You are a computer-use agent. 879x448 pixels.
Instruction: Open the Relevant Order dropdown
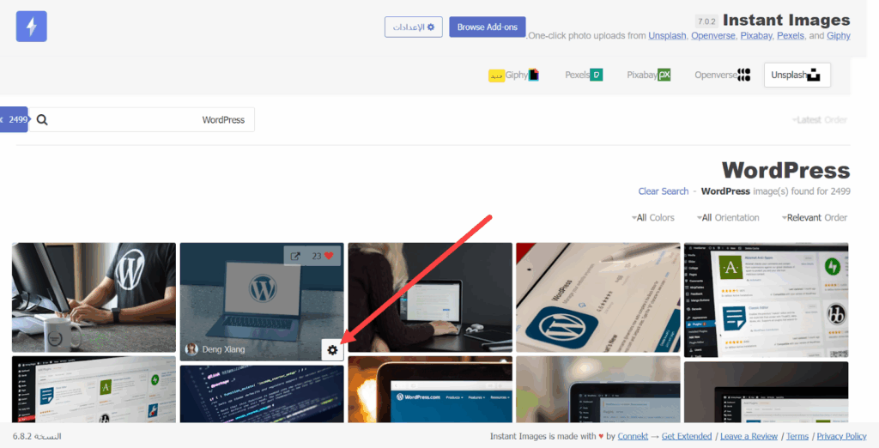(x=814, y=217)
